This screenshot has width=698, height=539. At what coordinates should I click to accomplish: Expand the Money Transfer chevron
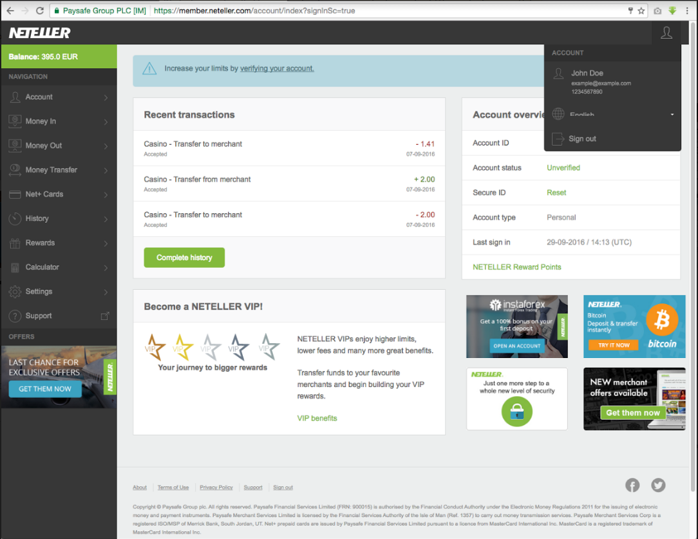[106, 171]
